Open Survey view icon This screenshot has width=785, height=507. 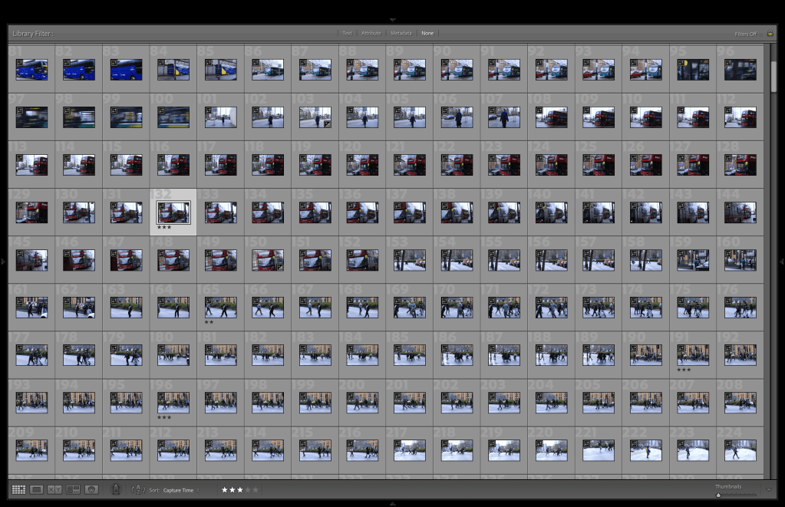74,489
